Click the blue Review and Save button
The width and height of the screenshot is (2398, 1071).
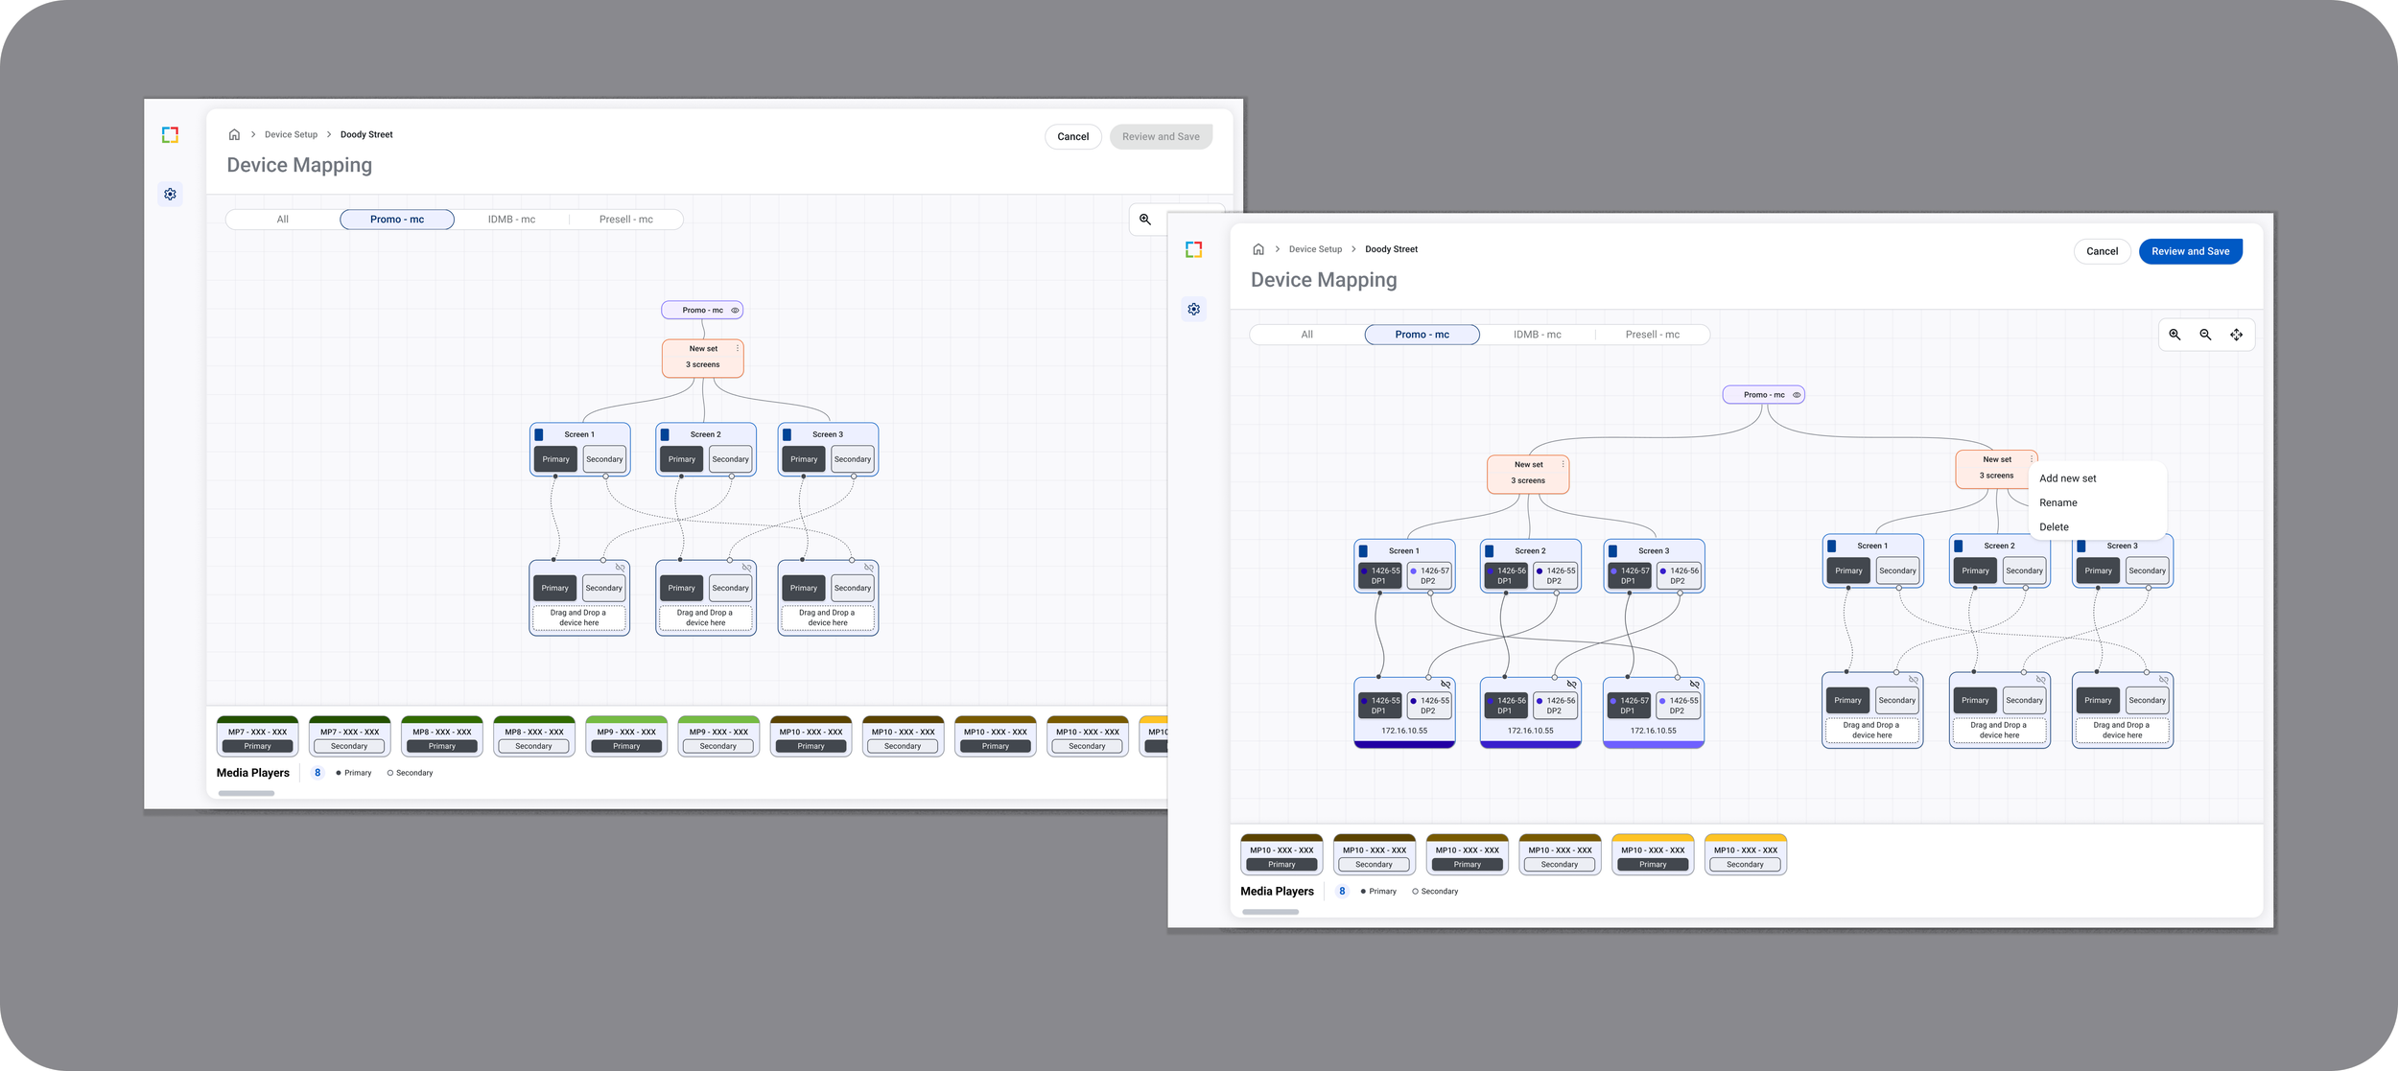click(2190, 251)
